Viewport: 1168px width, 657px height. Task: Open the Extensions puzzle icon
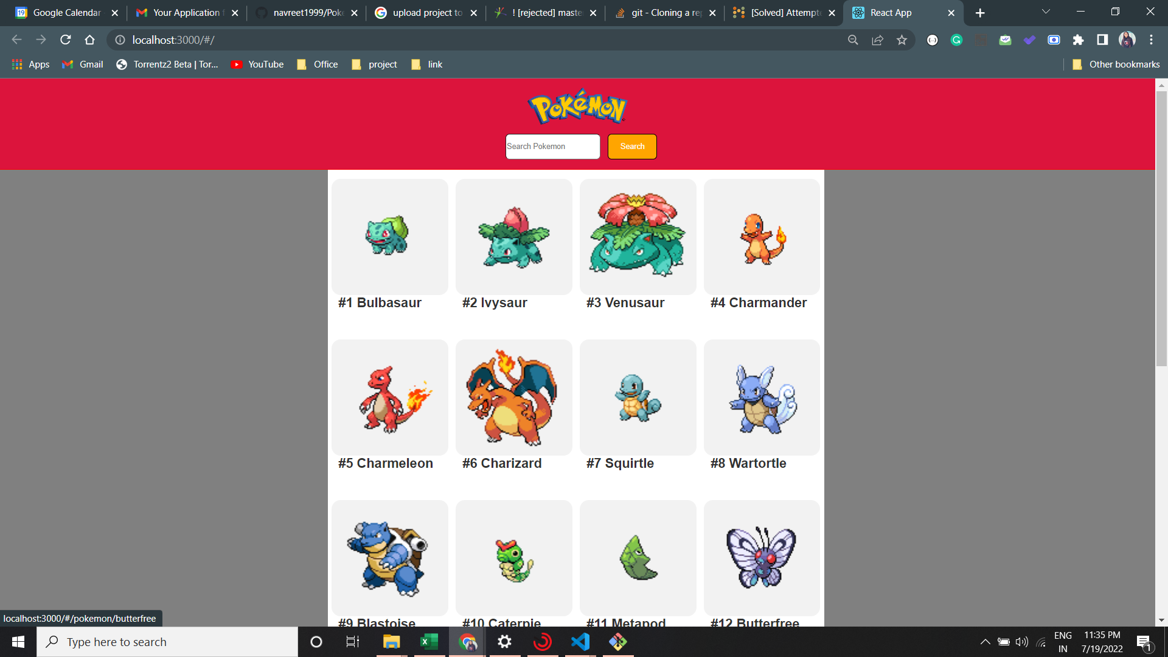1079,40
